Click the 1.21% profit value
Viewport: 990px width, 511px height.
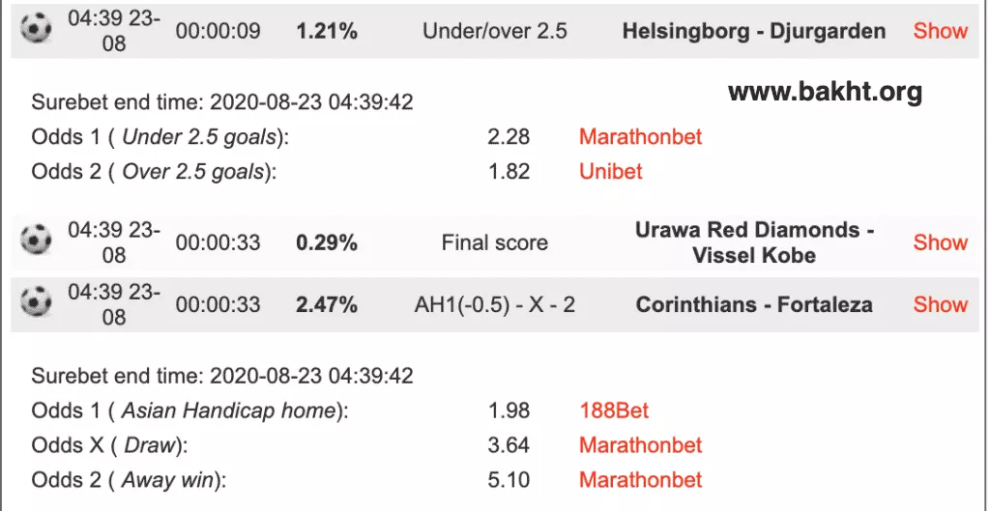327,31
